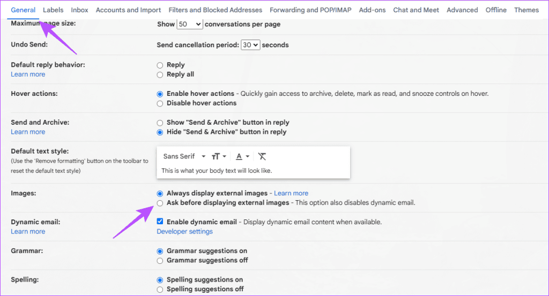Open Filters and Blocked Addresses tab
Screen dimensions: 549x296
(215, 10)
